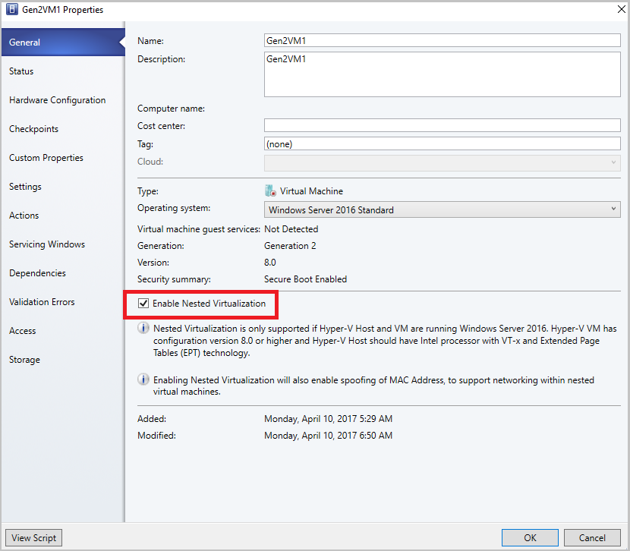Click the View Script button

tap(33, 537)
